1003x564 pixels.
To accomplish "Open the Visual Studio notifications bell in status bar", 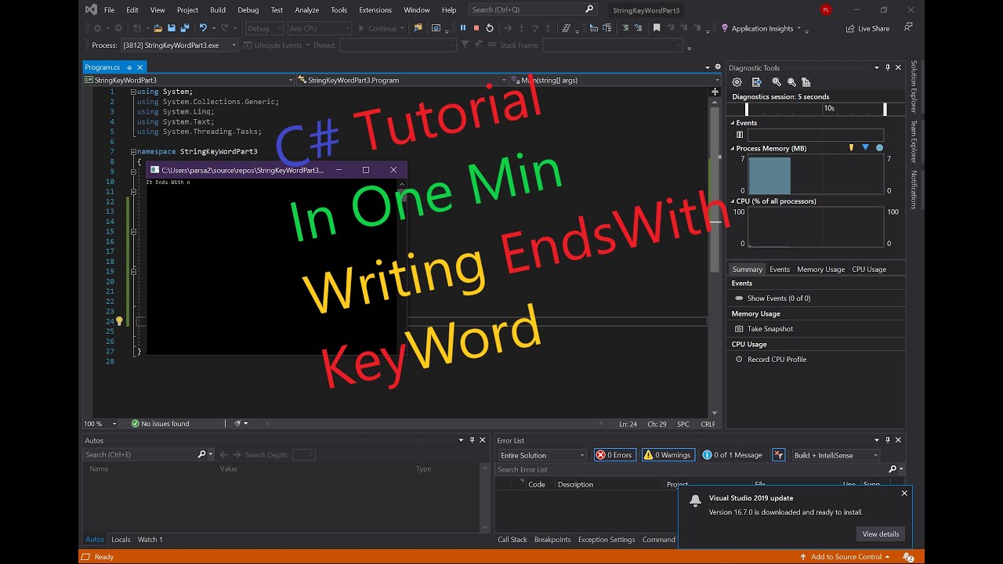I will click(907, 557).
